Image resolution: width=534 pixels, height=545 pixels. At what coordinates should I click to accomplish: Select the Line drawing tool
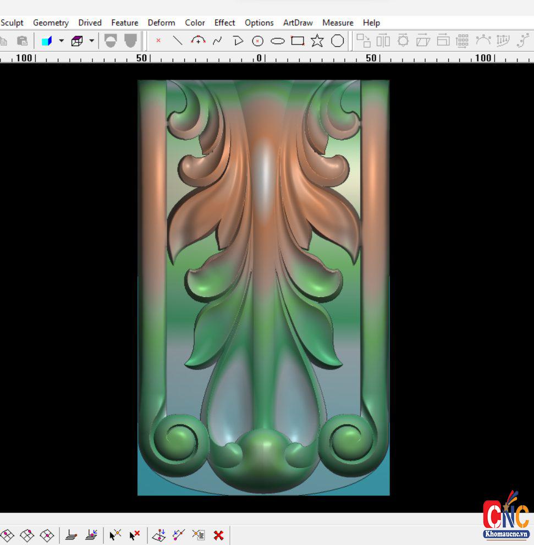[178, 41]
